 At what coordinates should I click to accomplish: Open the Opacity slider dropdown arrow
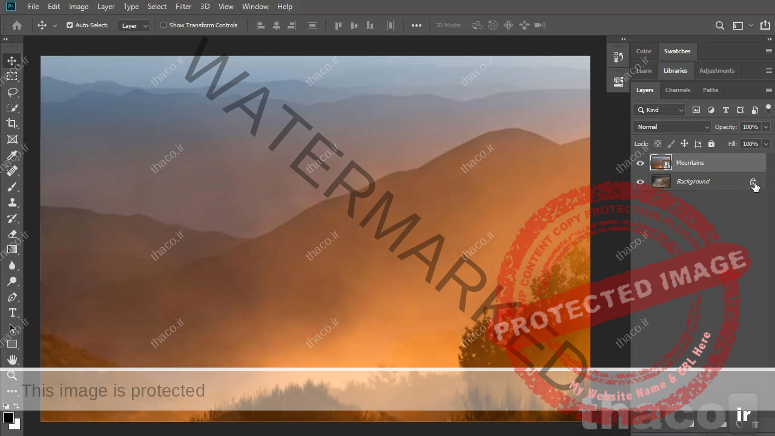tap(766, 127)
